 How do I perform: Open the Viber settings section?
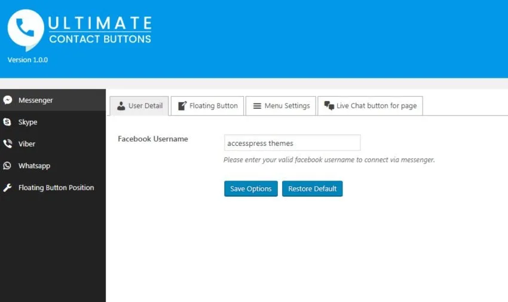tap(53, 144)
